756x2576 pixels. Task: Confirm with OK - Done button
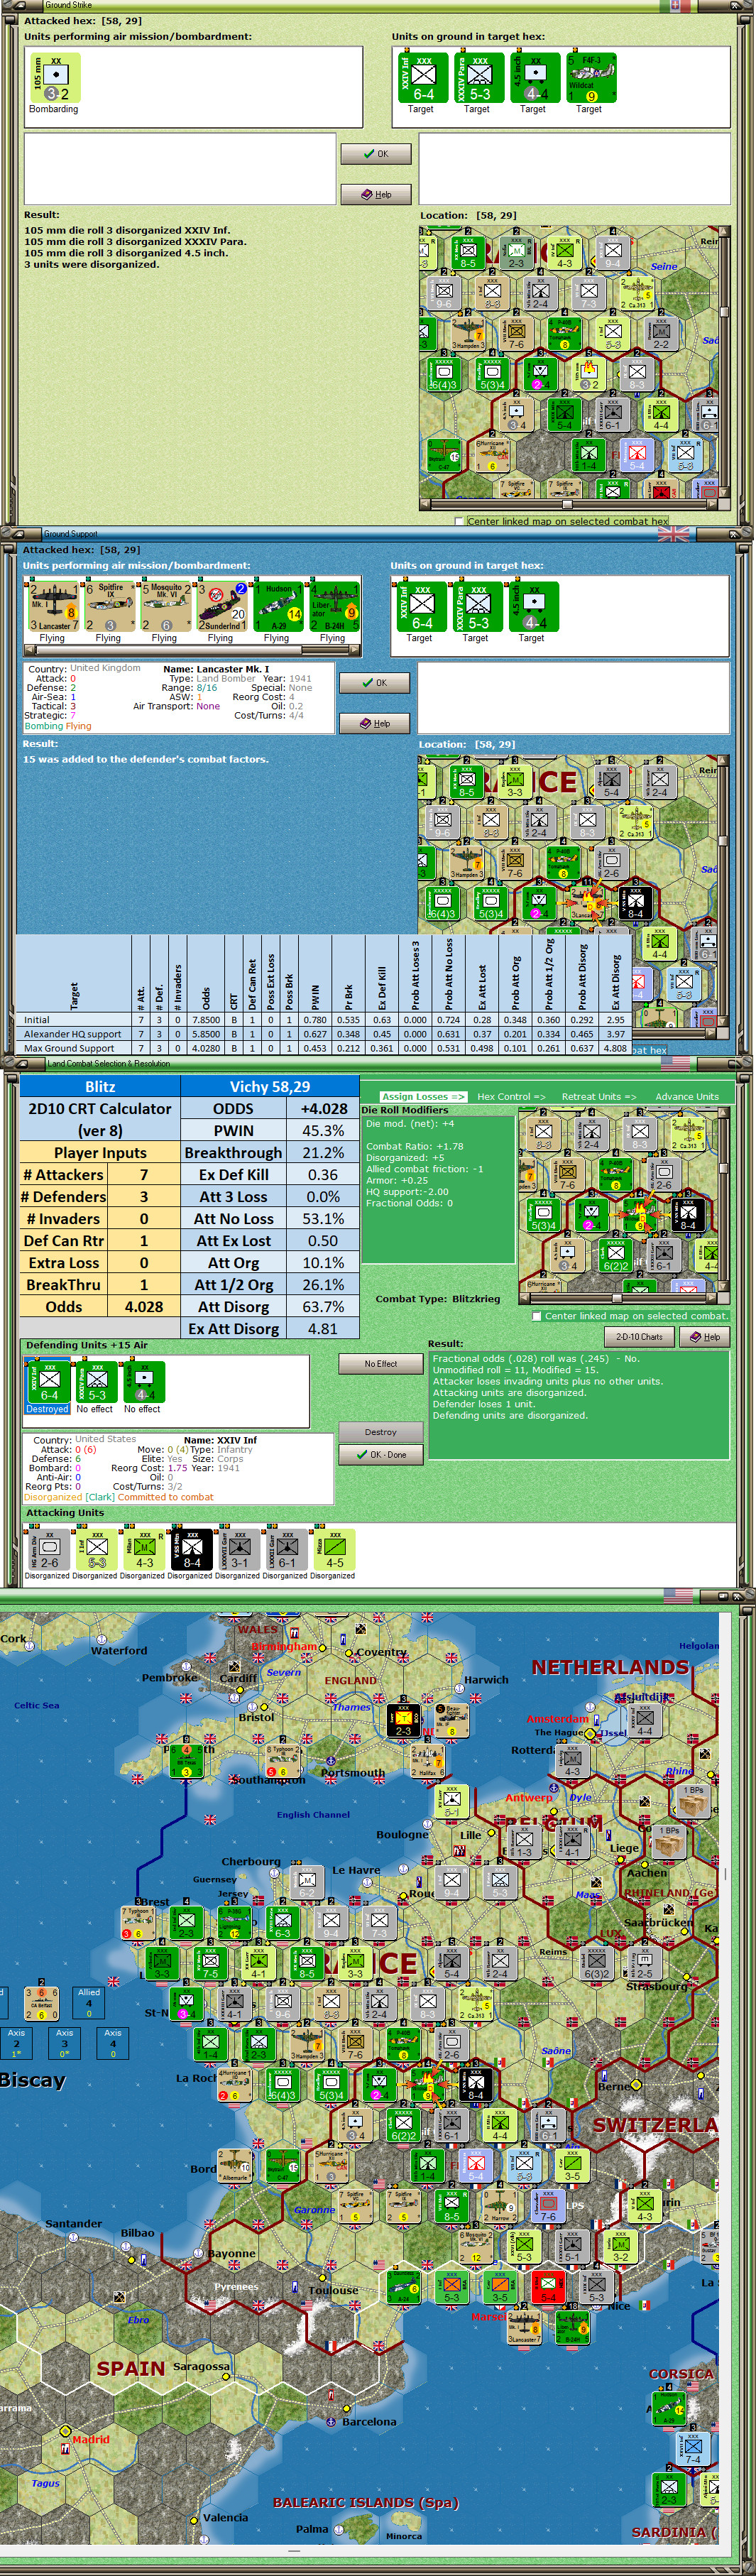click(x=380, y=1455)
